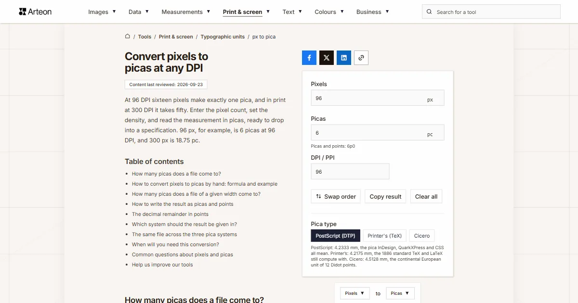Click the search magnifier icon
578x303 pixels.
(x=430, y=12)
